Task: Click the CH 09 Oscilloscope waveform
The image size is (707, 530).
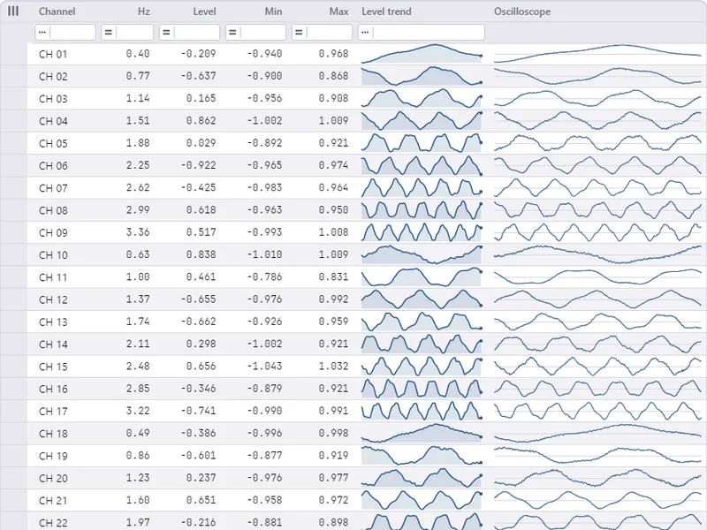Action: click(598, 232)
